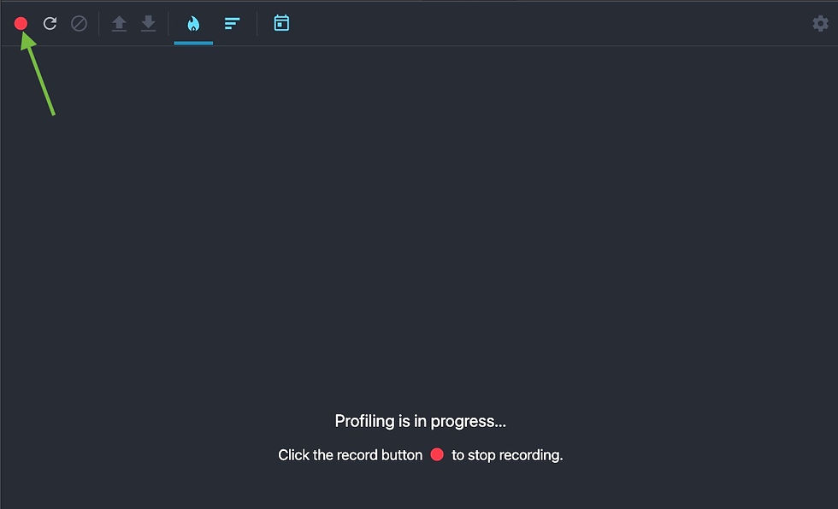The width and height of the screenshot is (838, 509).
Task: Open the Flamegraph chart tab
Action: coord(193,23)
